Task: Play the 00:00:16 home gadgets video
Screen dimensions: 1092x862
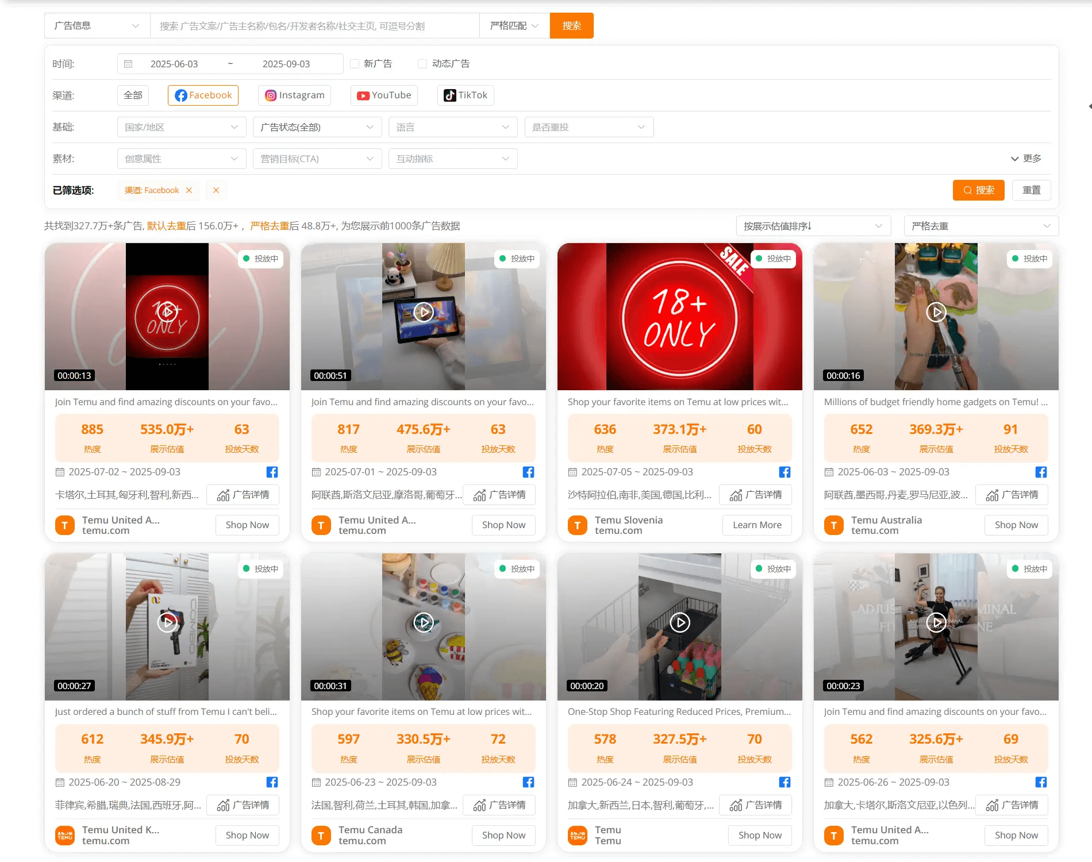Action: click(x=936, y=312)
